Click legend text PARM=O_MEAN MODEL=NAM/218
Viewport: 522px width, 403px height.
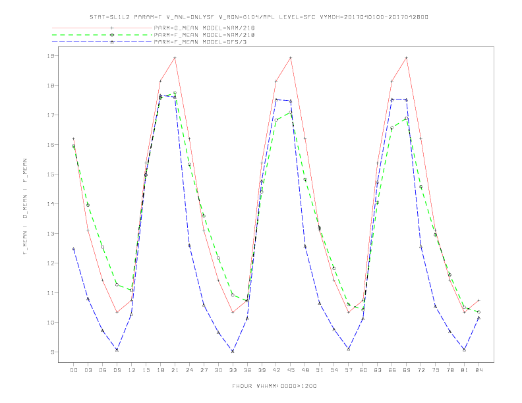(204, 28)
